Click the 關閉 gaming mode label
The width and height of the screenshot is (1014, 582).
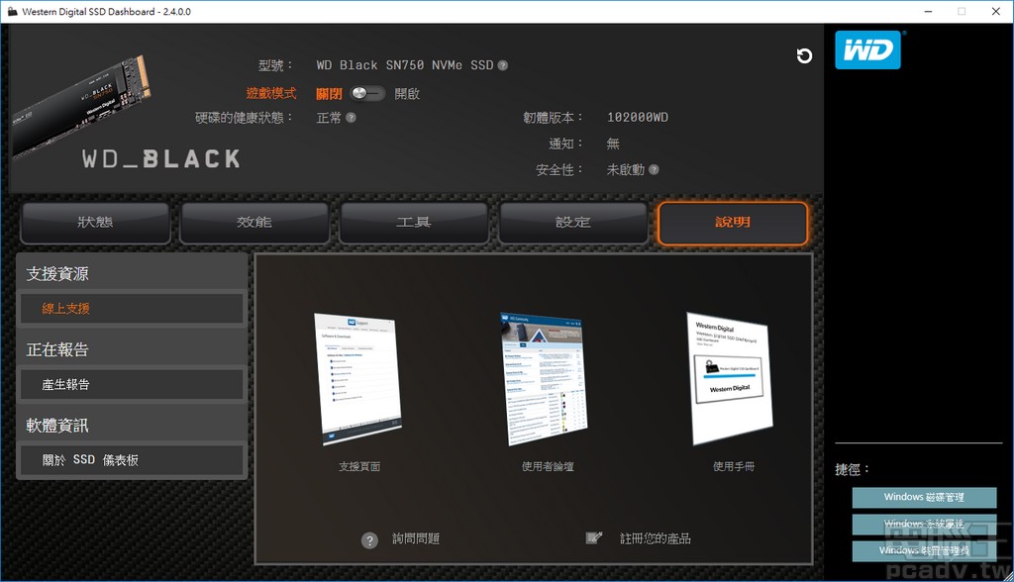pos(329,94)
